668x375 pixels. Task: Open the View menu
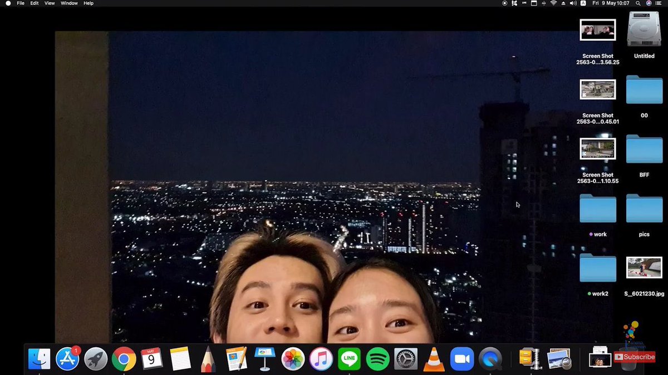[50, 3]
